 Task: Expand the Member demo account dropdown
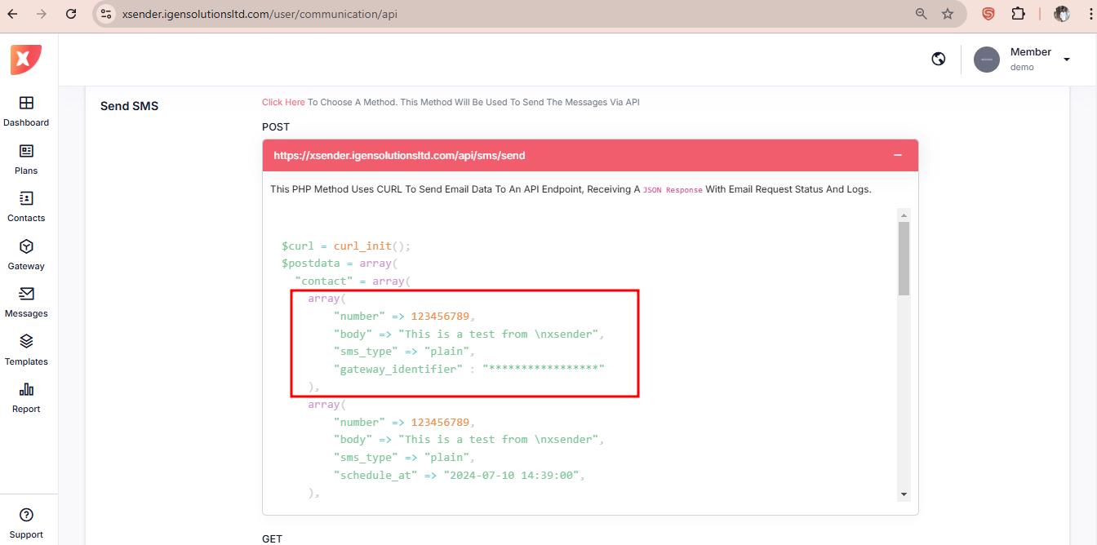click(1066, 60)
